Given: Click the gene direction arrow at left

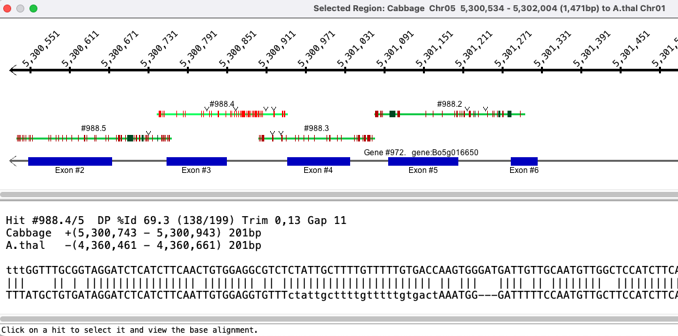Looking at the screenshot, I should tap(13, 161).
